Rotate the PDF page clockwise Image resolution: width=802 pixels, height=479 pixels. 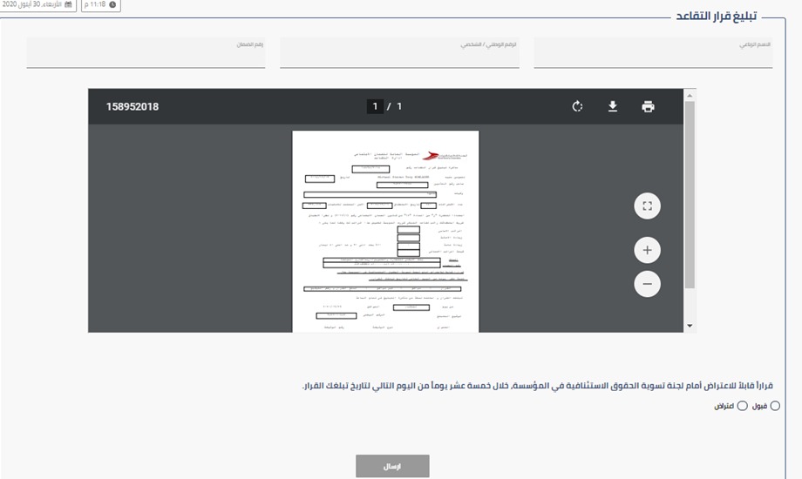[577, 107]
